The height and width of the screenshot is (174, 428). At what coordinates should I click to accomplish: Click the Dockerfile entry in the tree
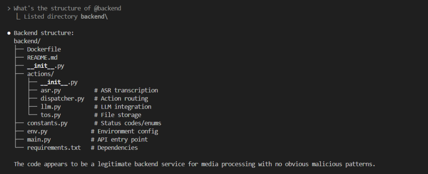[44, 50]
